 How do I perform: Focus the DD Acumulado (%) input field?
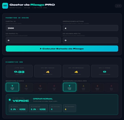(90, 40)
